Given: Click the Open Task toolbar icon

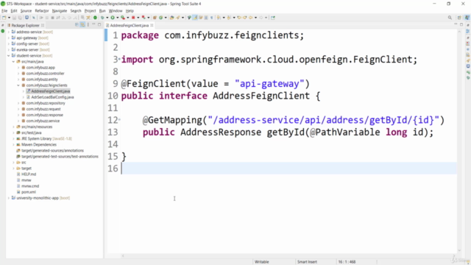Looking at the screenshot, I should [x=178, y=18].
